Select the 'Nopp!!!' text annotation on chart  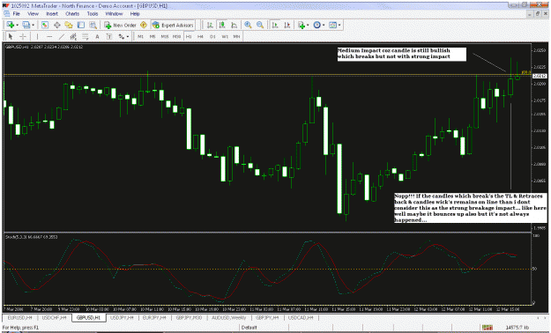coord(470,208)
